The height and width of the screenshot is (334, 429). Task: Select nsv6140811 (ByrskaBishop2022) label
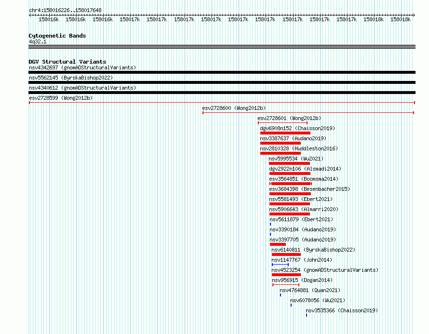(313, 250)
